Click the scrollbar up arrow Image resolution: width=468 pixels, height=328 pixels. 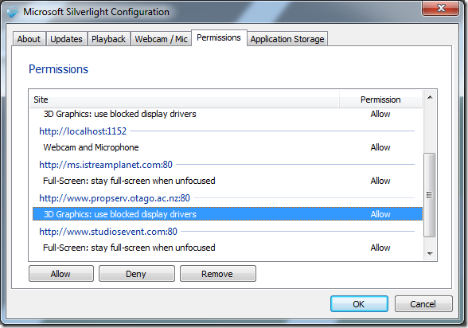tap(430, 97)
